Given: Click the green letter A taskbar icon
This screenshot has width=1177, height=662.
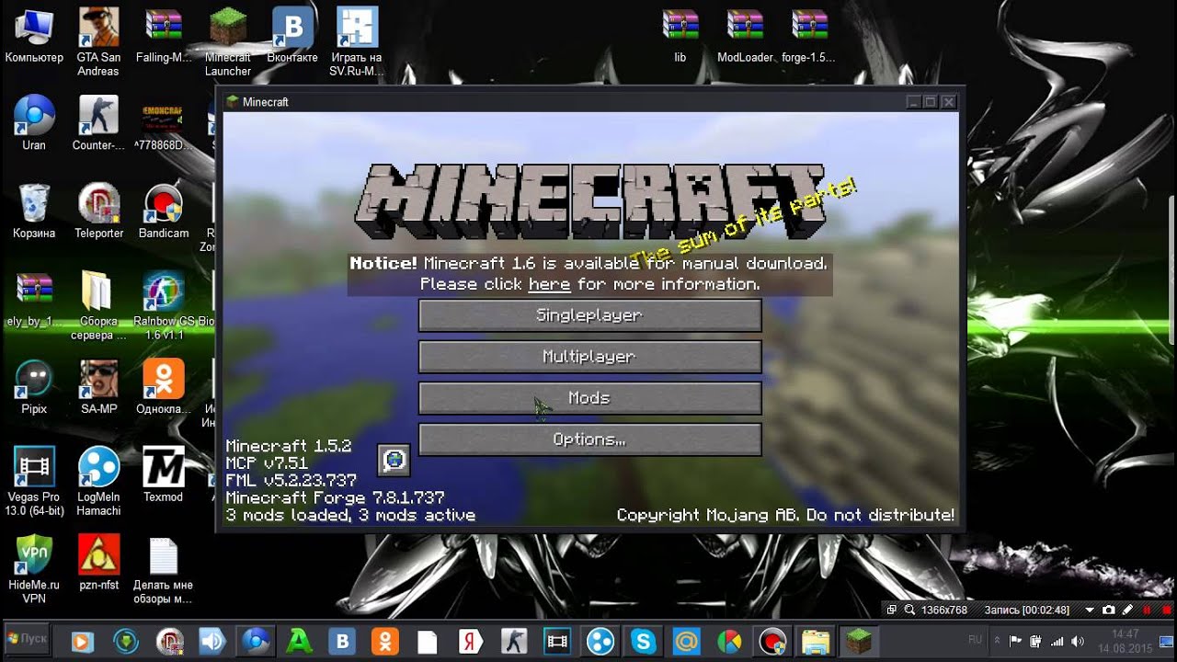Looking at the screenshot, I should [299, 640].
